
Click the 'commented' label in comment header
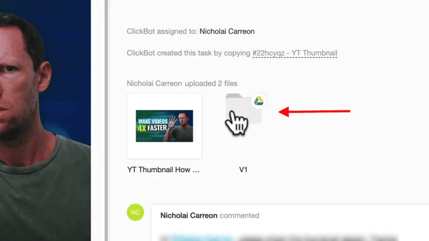click(239, 216)
